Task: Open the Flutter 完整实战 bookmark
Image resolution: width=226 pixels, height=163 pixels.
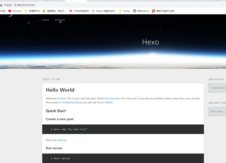Action: click(104, 11)
